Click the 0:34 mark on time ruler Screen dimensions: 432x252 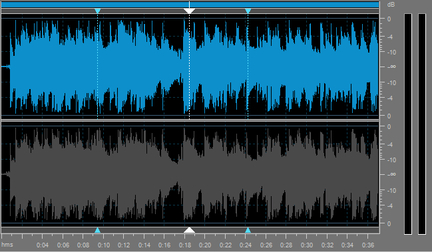pyautogui.click(x=347, y=245)
